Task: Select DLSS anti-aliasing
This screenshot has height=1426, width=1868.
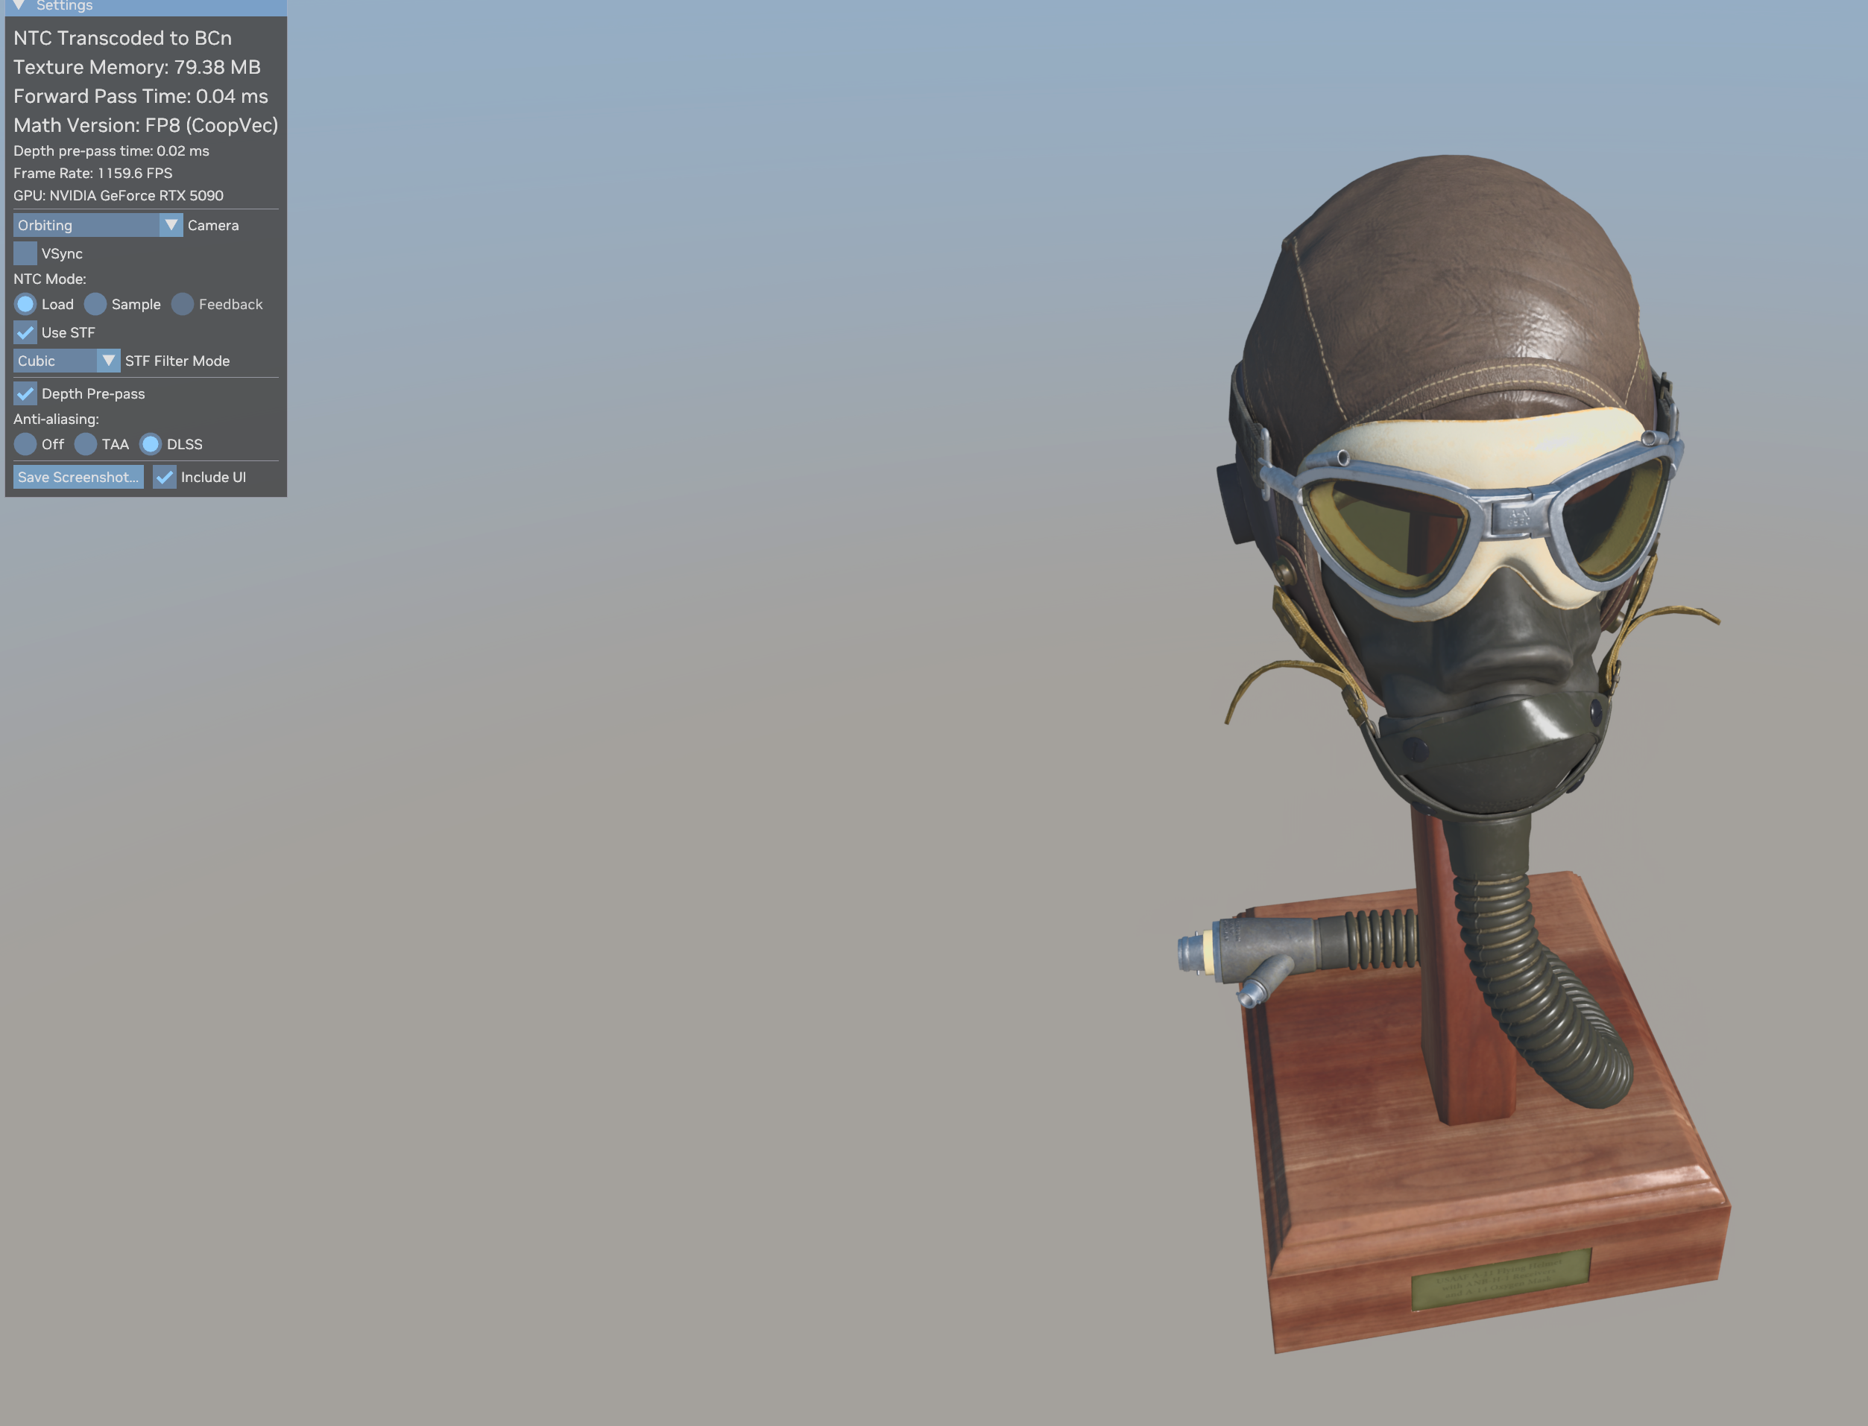Action: point(151,444)
